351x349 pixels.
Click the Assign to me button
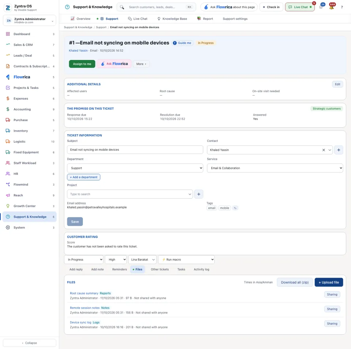(x=82, y=64)
